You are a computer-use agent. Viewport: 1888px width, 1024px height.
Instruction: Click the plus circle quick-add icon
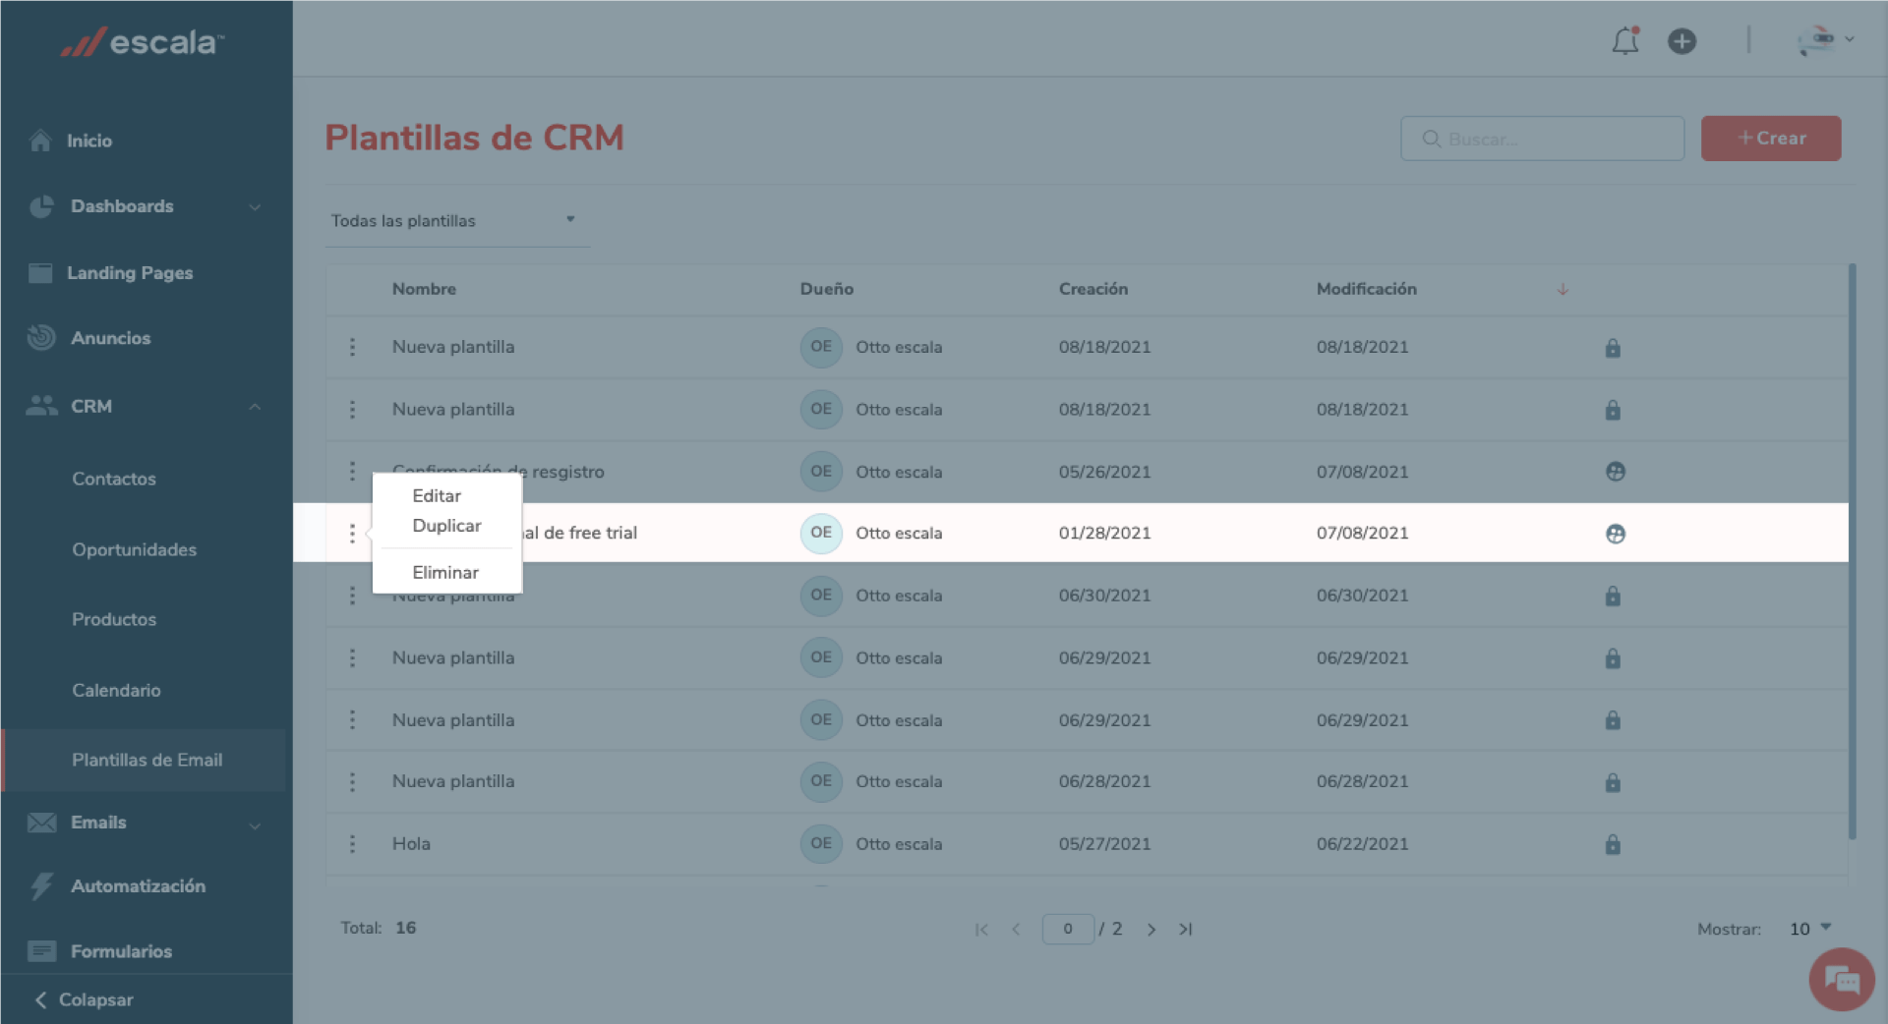[1681, 41]
